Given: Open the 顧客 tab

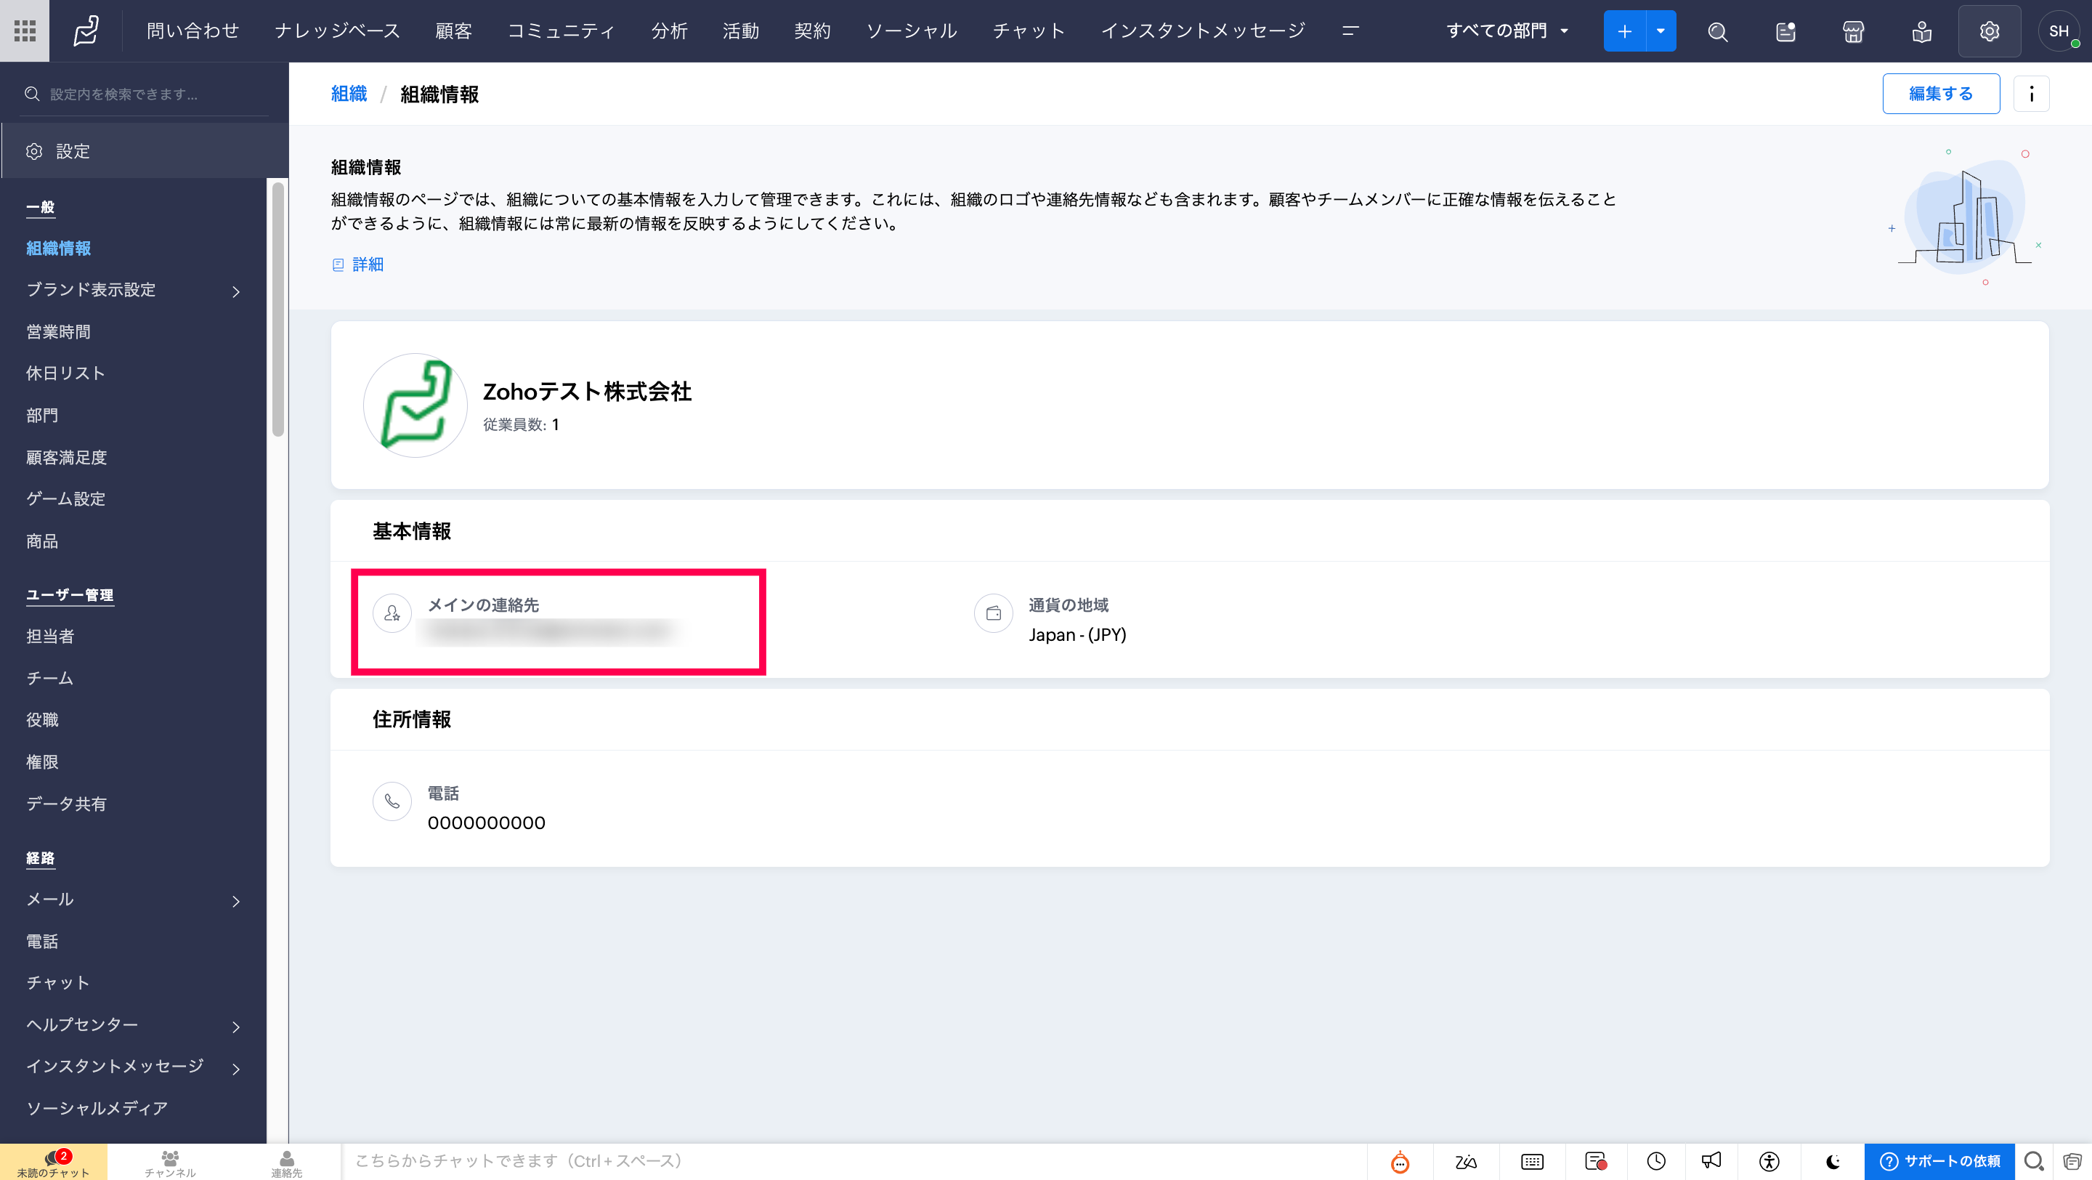Looking at the screenshot, I should pyautogui.click(x=453, y=31).
